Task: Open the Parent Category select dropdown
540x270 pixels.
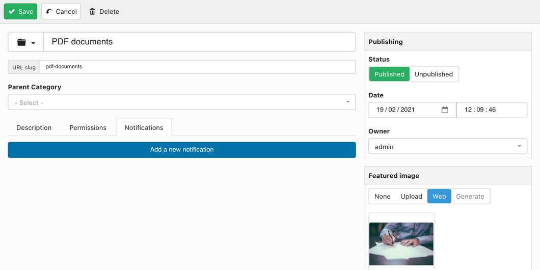Action: pyautogui.click(x=182, y=102)
